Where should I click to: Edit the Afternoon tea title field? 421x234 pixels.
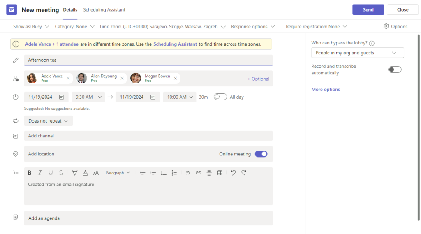[148, 60]
